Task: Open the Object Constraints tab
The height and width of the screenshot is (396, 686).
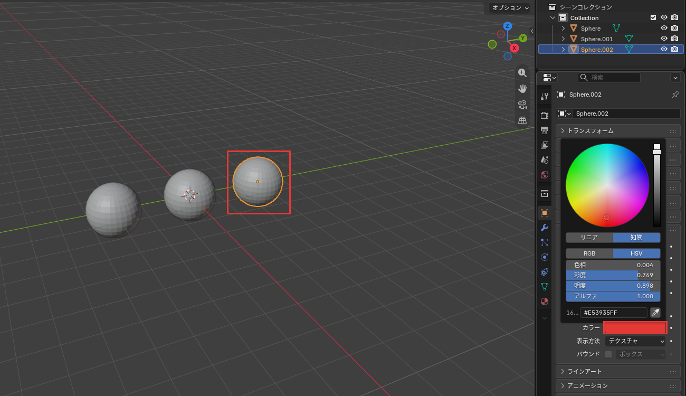Action: point(545,272)
